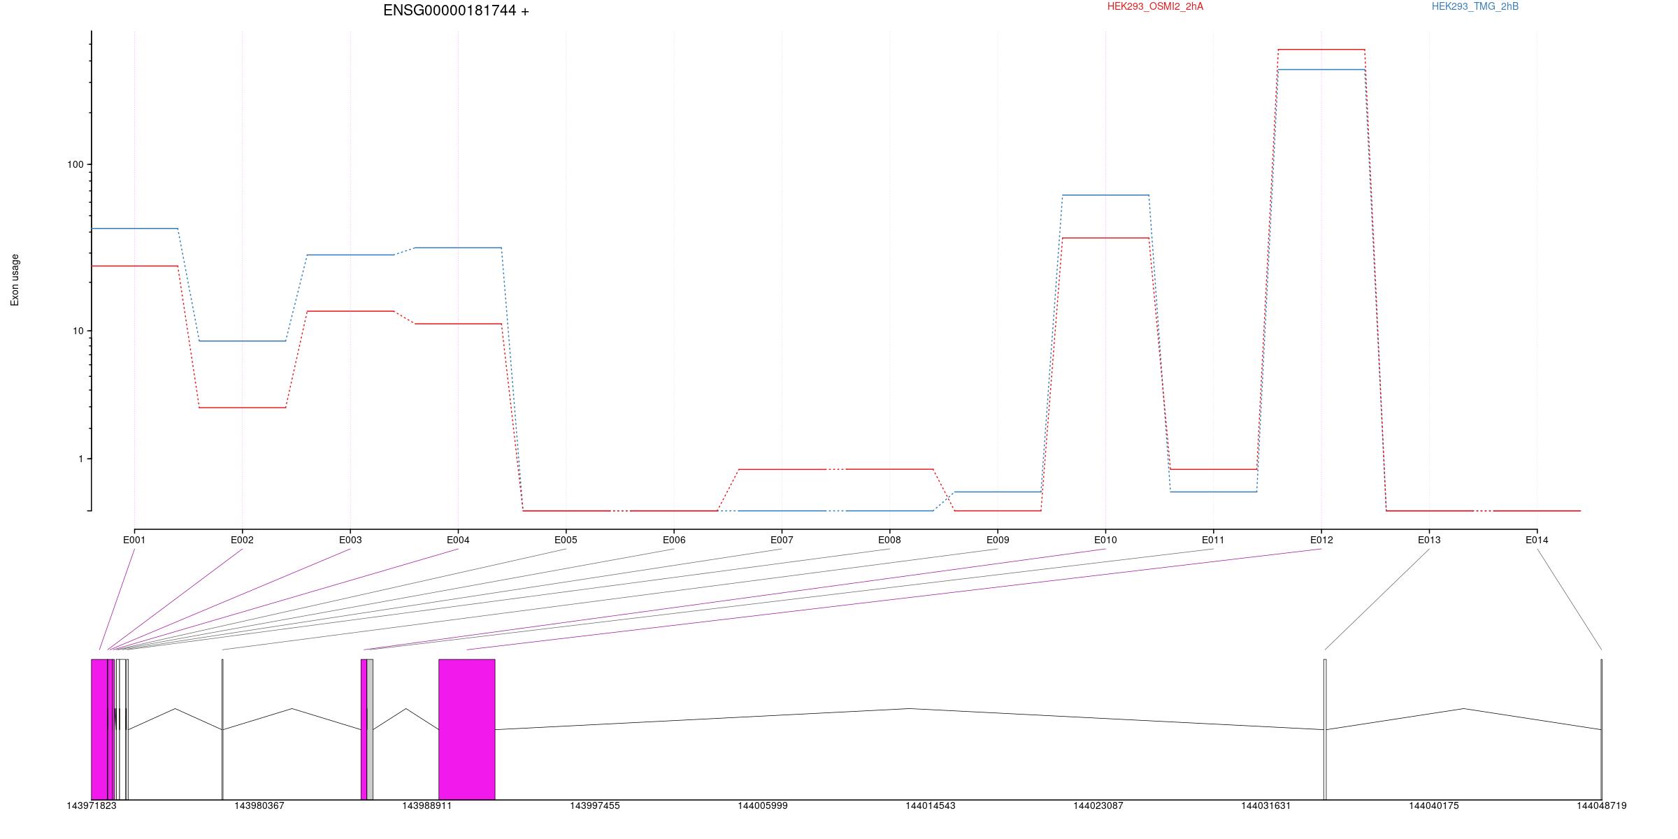Select exon label E004
This screenshot has width=1678, height=839.
coord(458,540)
